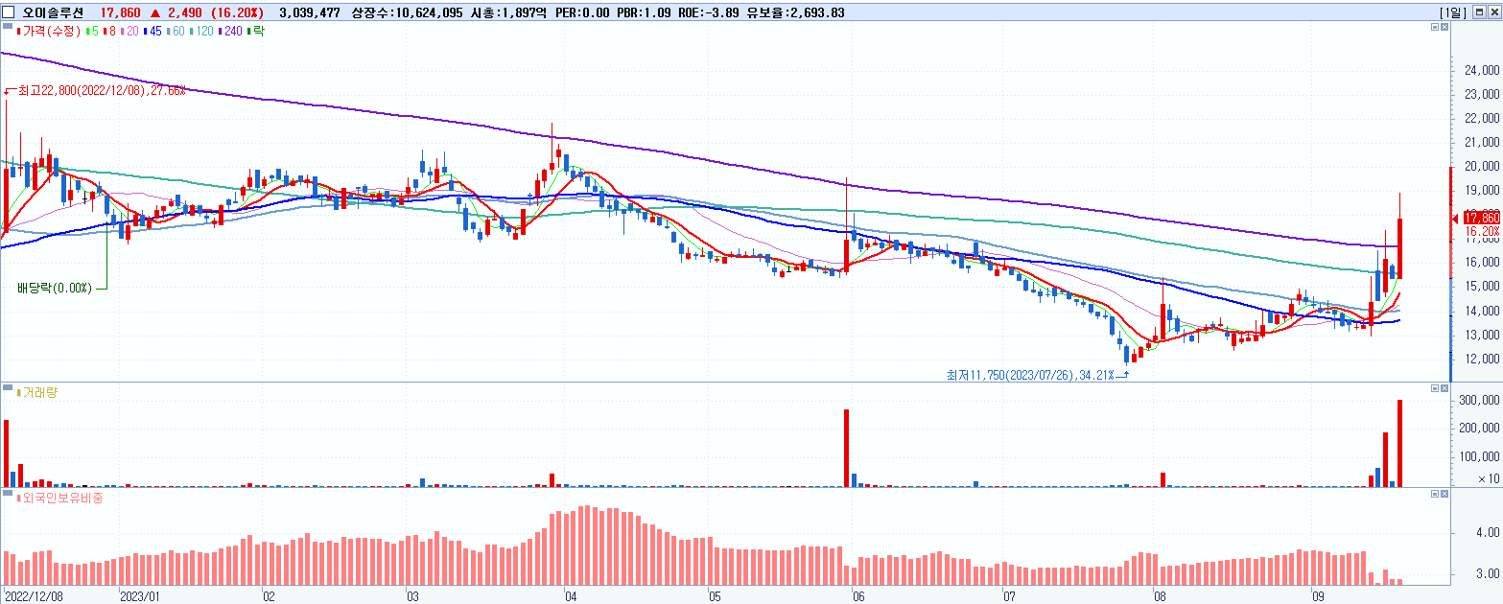The height and width of the screenshot is (604, 1503).
Task: Toggle the 8-day moving average legend
Action: [109, 32]
